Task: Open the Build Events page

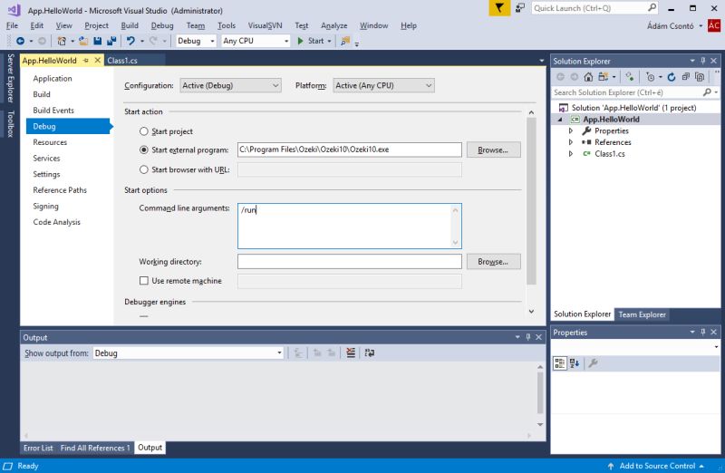Action: [x=53, y=111]
